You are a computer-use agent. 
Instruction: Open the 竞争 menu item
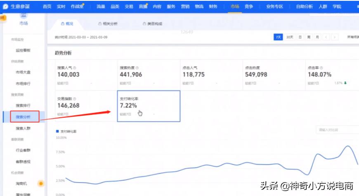click(x=249, y=7)
